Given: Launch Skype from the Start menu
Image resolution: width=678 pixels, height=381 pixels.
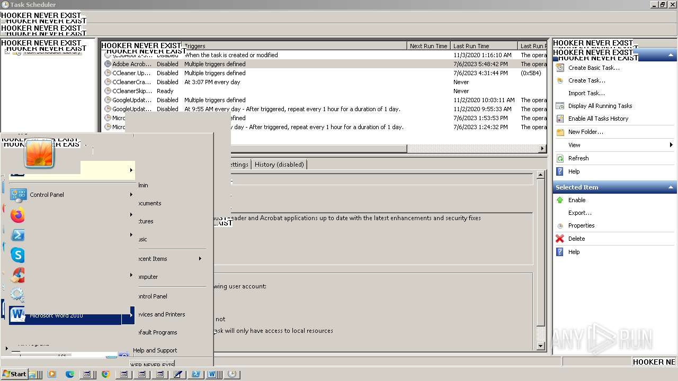Looking at the screenshot, I should pyautogui.click(x=18, y=255).
